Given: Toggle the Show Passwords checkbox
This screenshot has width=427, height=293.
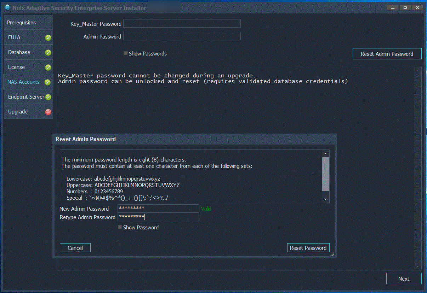Looking at the screenshot, I should [x=125, y=53].
